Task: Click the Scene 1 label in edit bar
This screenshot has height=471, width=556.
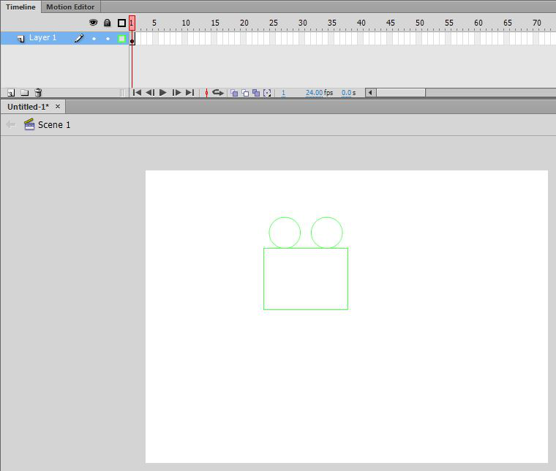Action: click(54, 125)
